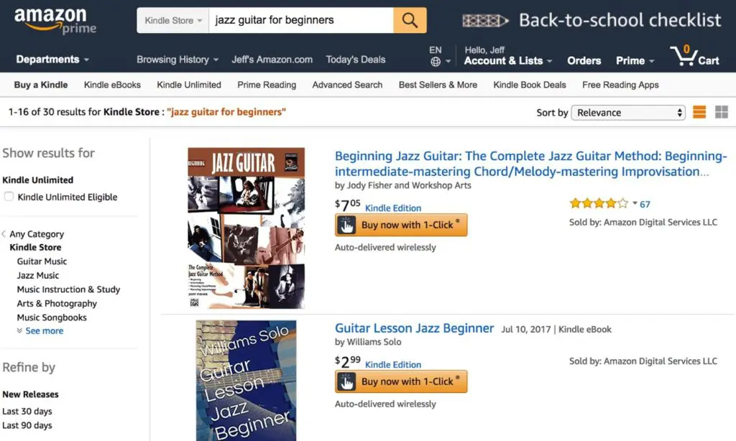Switch results to grid view
This screenshot has width=736, height=441.
point(722,113)
